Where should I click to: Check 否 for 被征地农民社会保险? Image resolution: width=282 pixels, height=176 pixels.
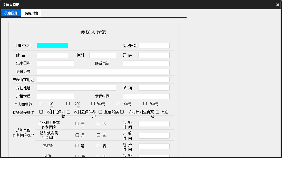coord(99,135)
